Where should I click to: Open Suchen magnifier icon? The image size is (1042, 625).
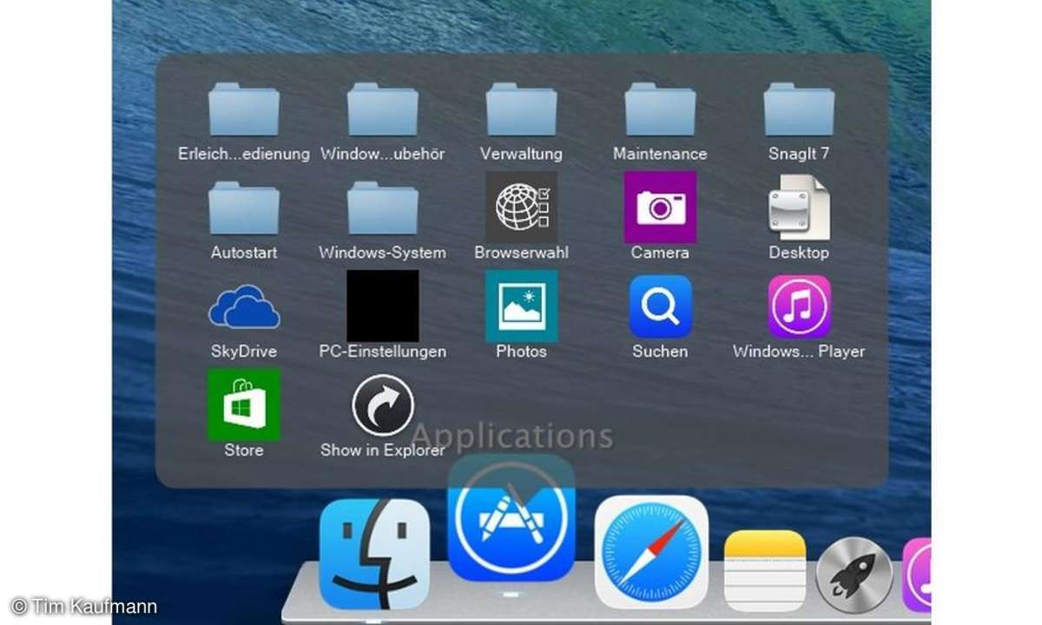660,306
